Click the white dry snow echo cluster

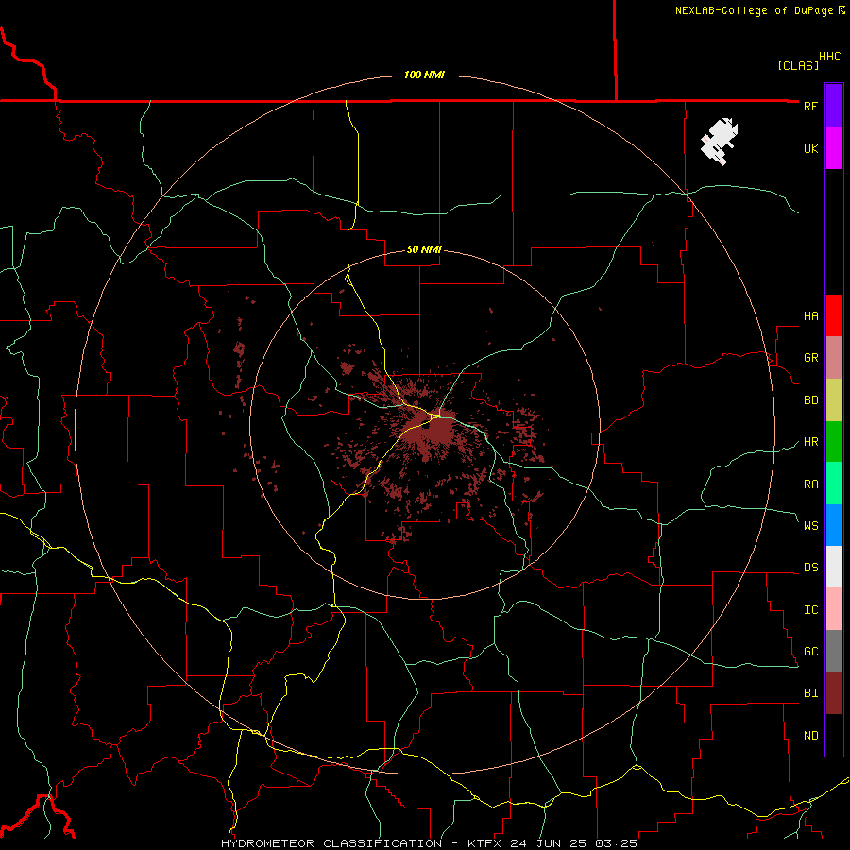719,141
